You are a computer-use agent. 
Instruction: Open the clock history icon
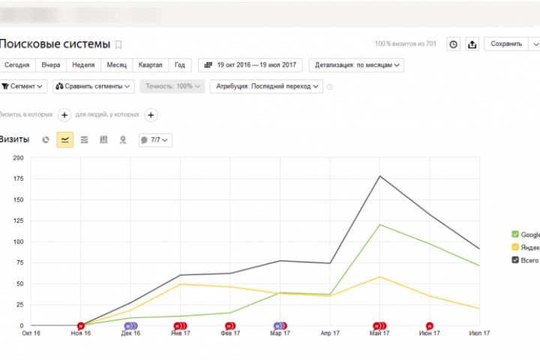453,44
